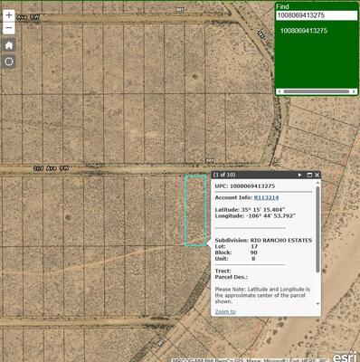Focus the Find search input field

tap(317, 15)
